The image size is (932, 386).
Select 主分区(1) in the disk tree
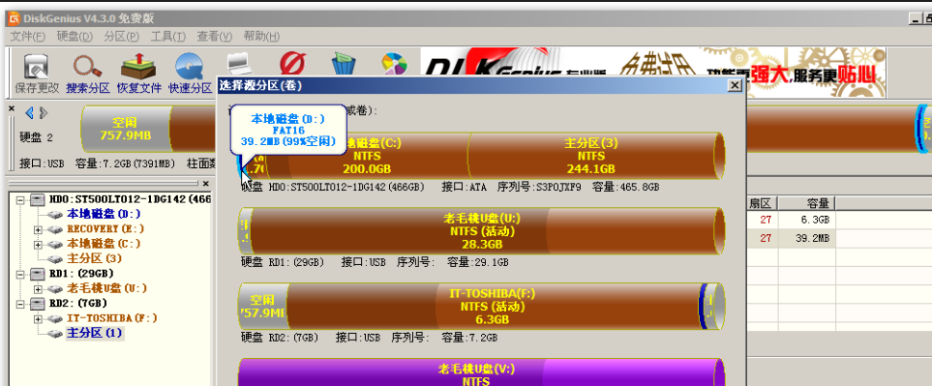[94, 333]
